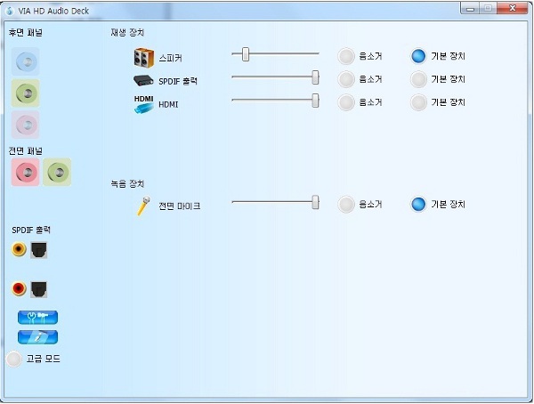Image resolution: width=534 pixels, height=404 pixels.
Task: Click the 후면 패널 heading
Action: pyautogui.click(x=26, y=33)
